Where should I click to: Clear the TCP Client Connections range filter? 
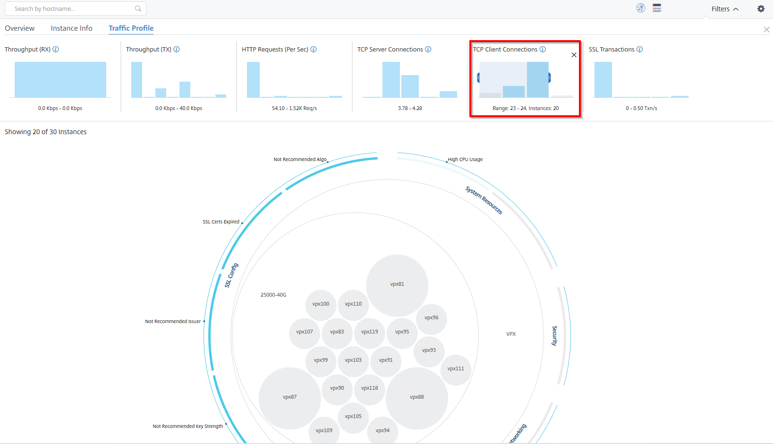click(574, 55)
